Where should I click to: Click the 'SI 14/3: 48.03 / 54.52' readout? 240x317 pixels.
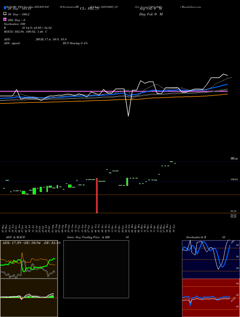[37, 28]
